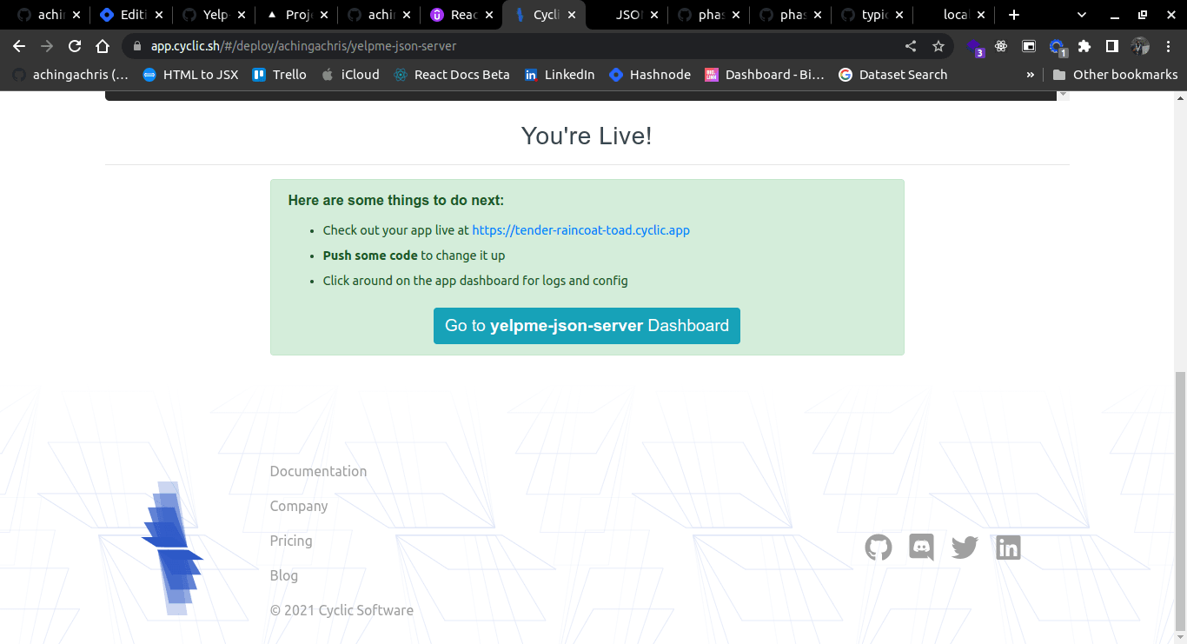Open Cyclic LinkedIn via footer icon
The height and width of the screenshot is (644, 1187).
(x=1008, y=548)
